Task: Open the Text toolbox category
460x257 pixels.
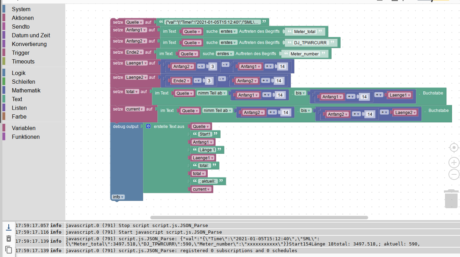Action: click(17, 99)
